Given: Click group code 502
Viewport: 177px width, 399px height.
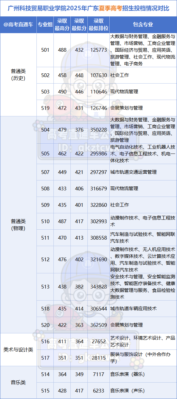Looking at the screenshot, I should point(45,75).
